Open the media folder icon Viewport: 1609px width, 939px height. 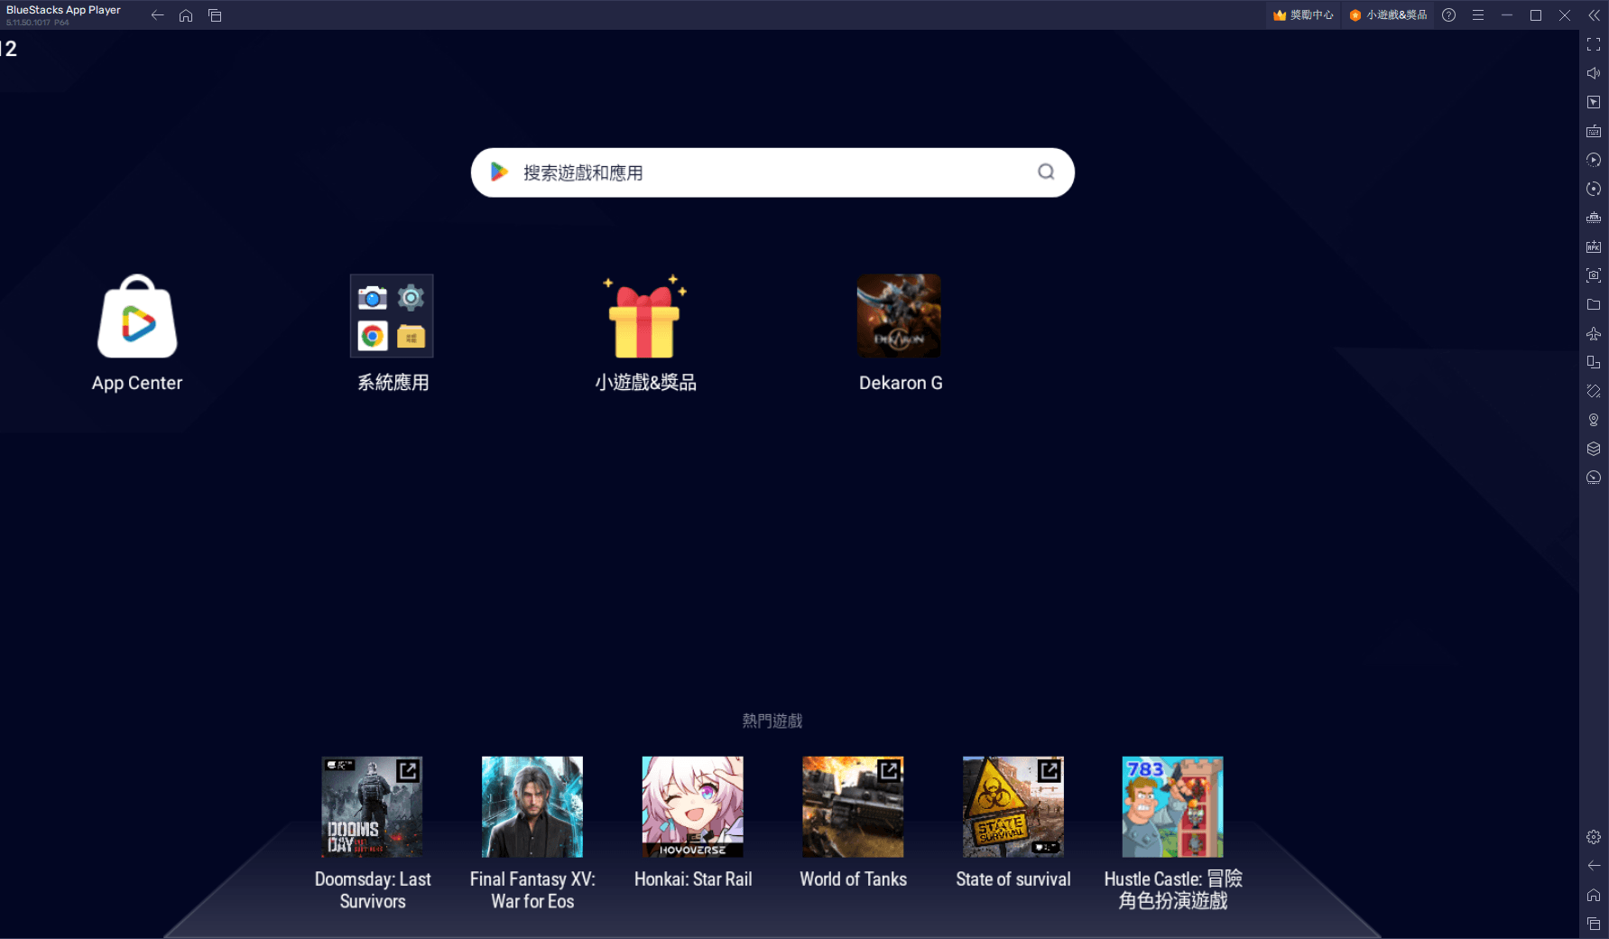coord(1594,304)
